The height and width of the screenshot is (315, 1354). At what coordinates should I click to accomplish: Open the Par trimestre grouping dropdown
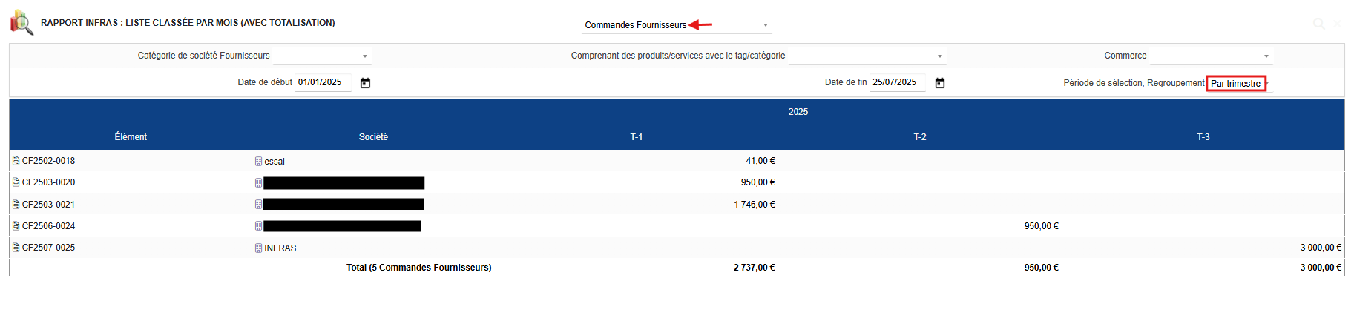tap(1236, 84)
